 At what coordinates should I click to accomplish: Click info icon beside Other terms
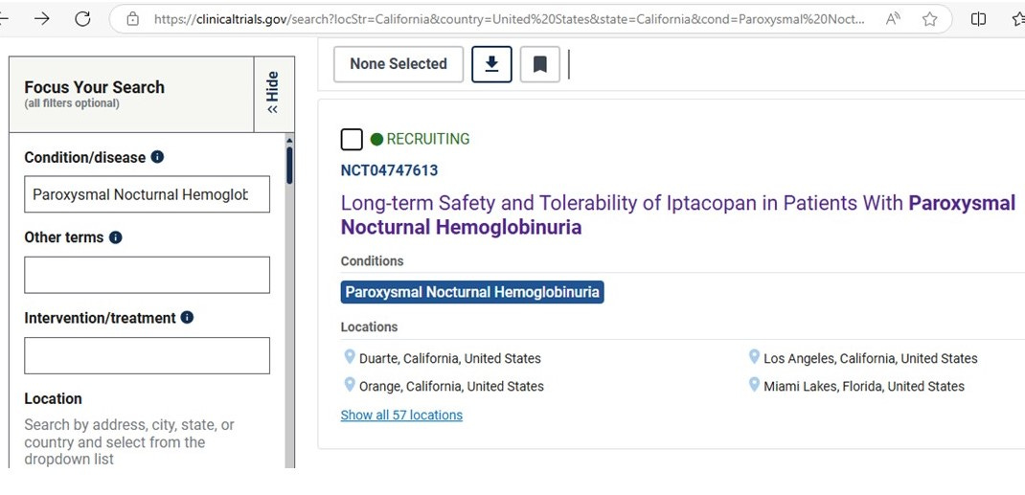click(116, 237)
